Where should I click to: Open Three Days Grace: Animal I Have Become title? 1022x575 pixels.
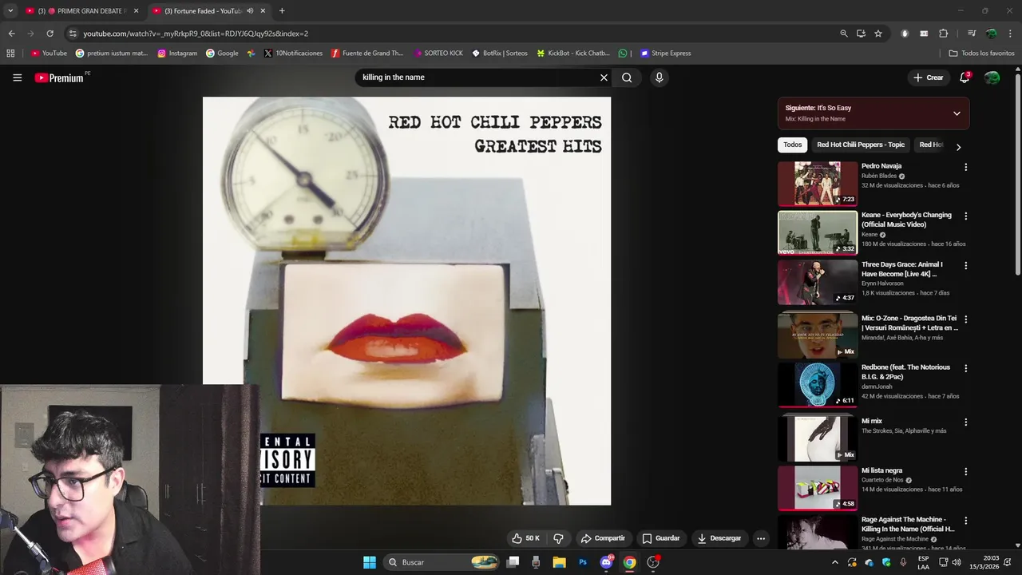pyautogui.click(x=902, y=269)
